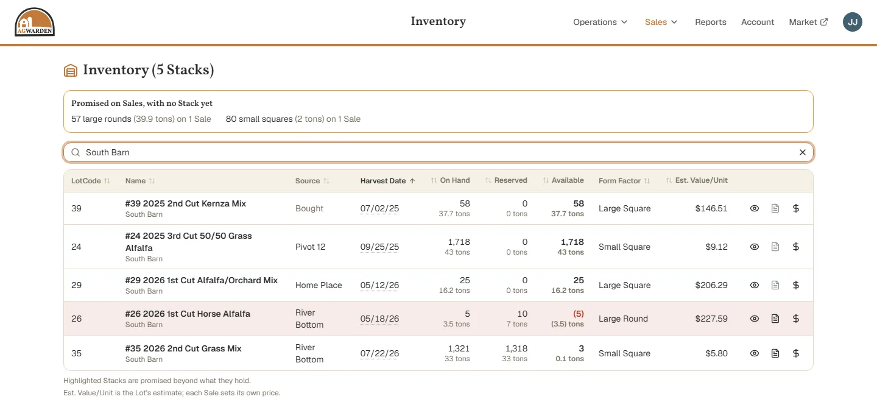Click the 1,318 reserved value
Viewport: 877px width, 402px height.
pyautogui.click(x=516, y=348)
